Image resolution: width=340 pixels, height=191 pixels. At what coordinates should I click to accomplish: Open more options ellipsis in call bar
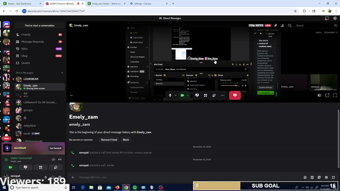point(223,95)
